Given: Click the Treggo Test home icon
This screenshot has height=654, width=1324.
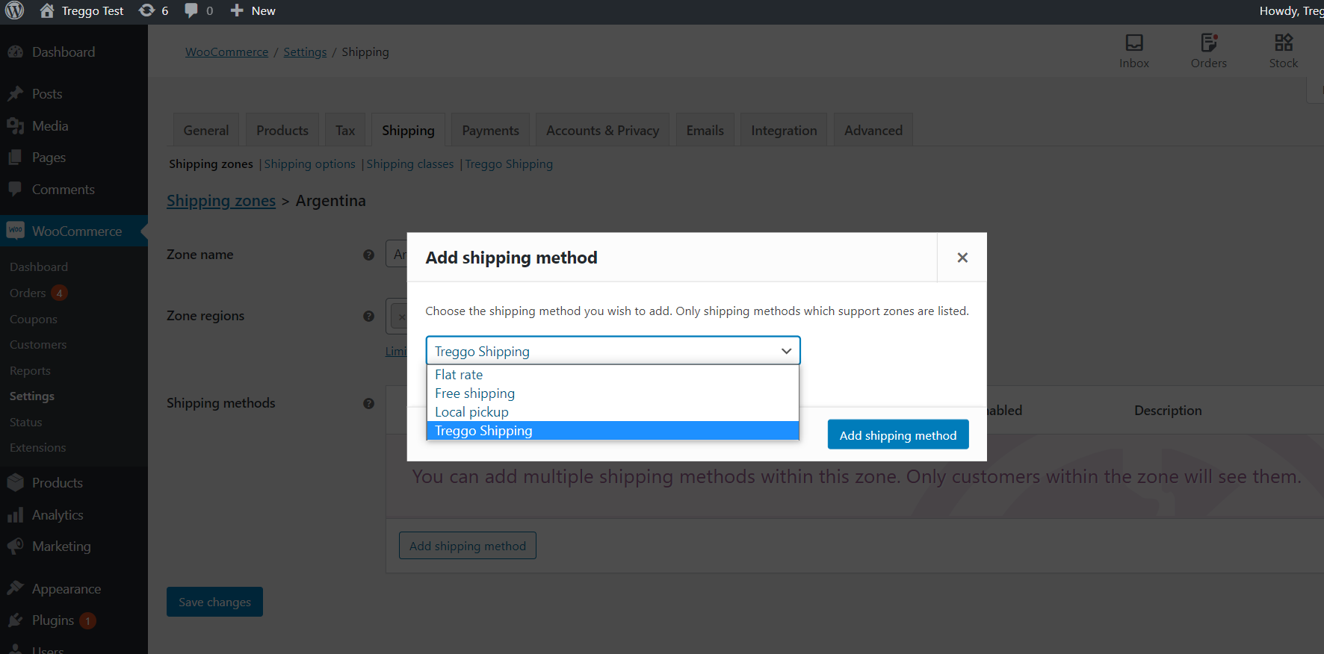Looking at the screenshot, I should click(47, 10).
